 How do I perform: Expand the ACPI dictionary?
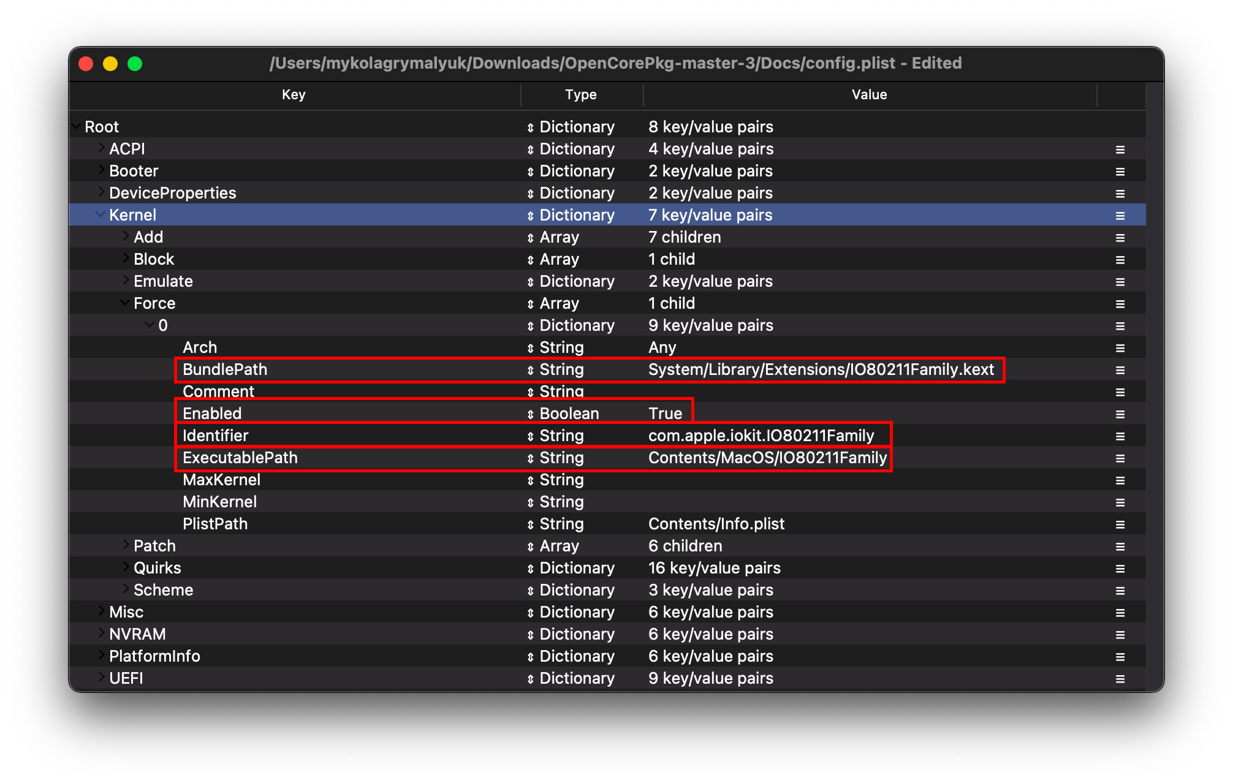100,148
